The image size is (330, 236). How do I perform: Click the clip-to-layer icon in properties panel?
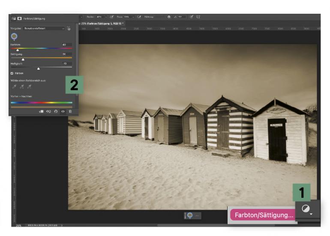tap(41, 111)
